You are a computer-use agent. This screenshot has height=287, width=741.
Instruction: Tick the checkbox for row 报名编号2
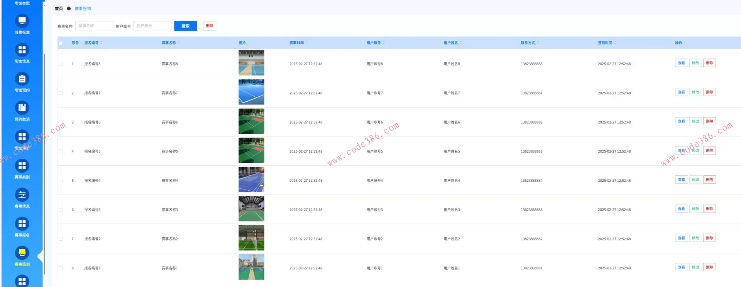[61, 239]
